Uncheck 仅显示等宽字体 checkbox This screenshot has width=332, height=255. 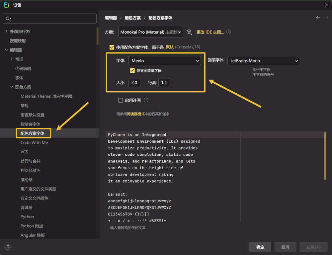[132, 70]
